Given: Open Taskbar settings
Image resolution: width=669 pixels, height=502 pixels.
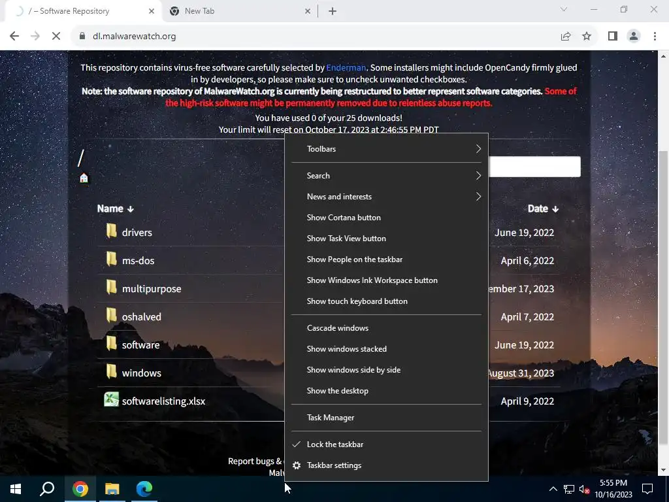Looking at the screenshot, I should pos(386,465).
